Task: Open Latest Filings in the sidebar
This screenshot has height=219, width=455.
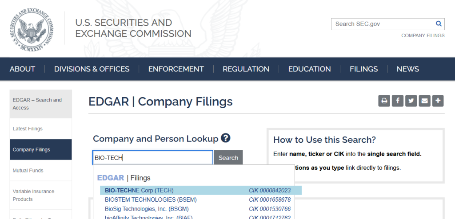Action: (x=41, y=129)
